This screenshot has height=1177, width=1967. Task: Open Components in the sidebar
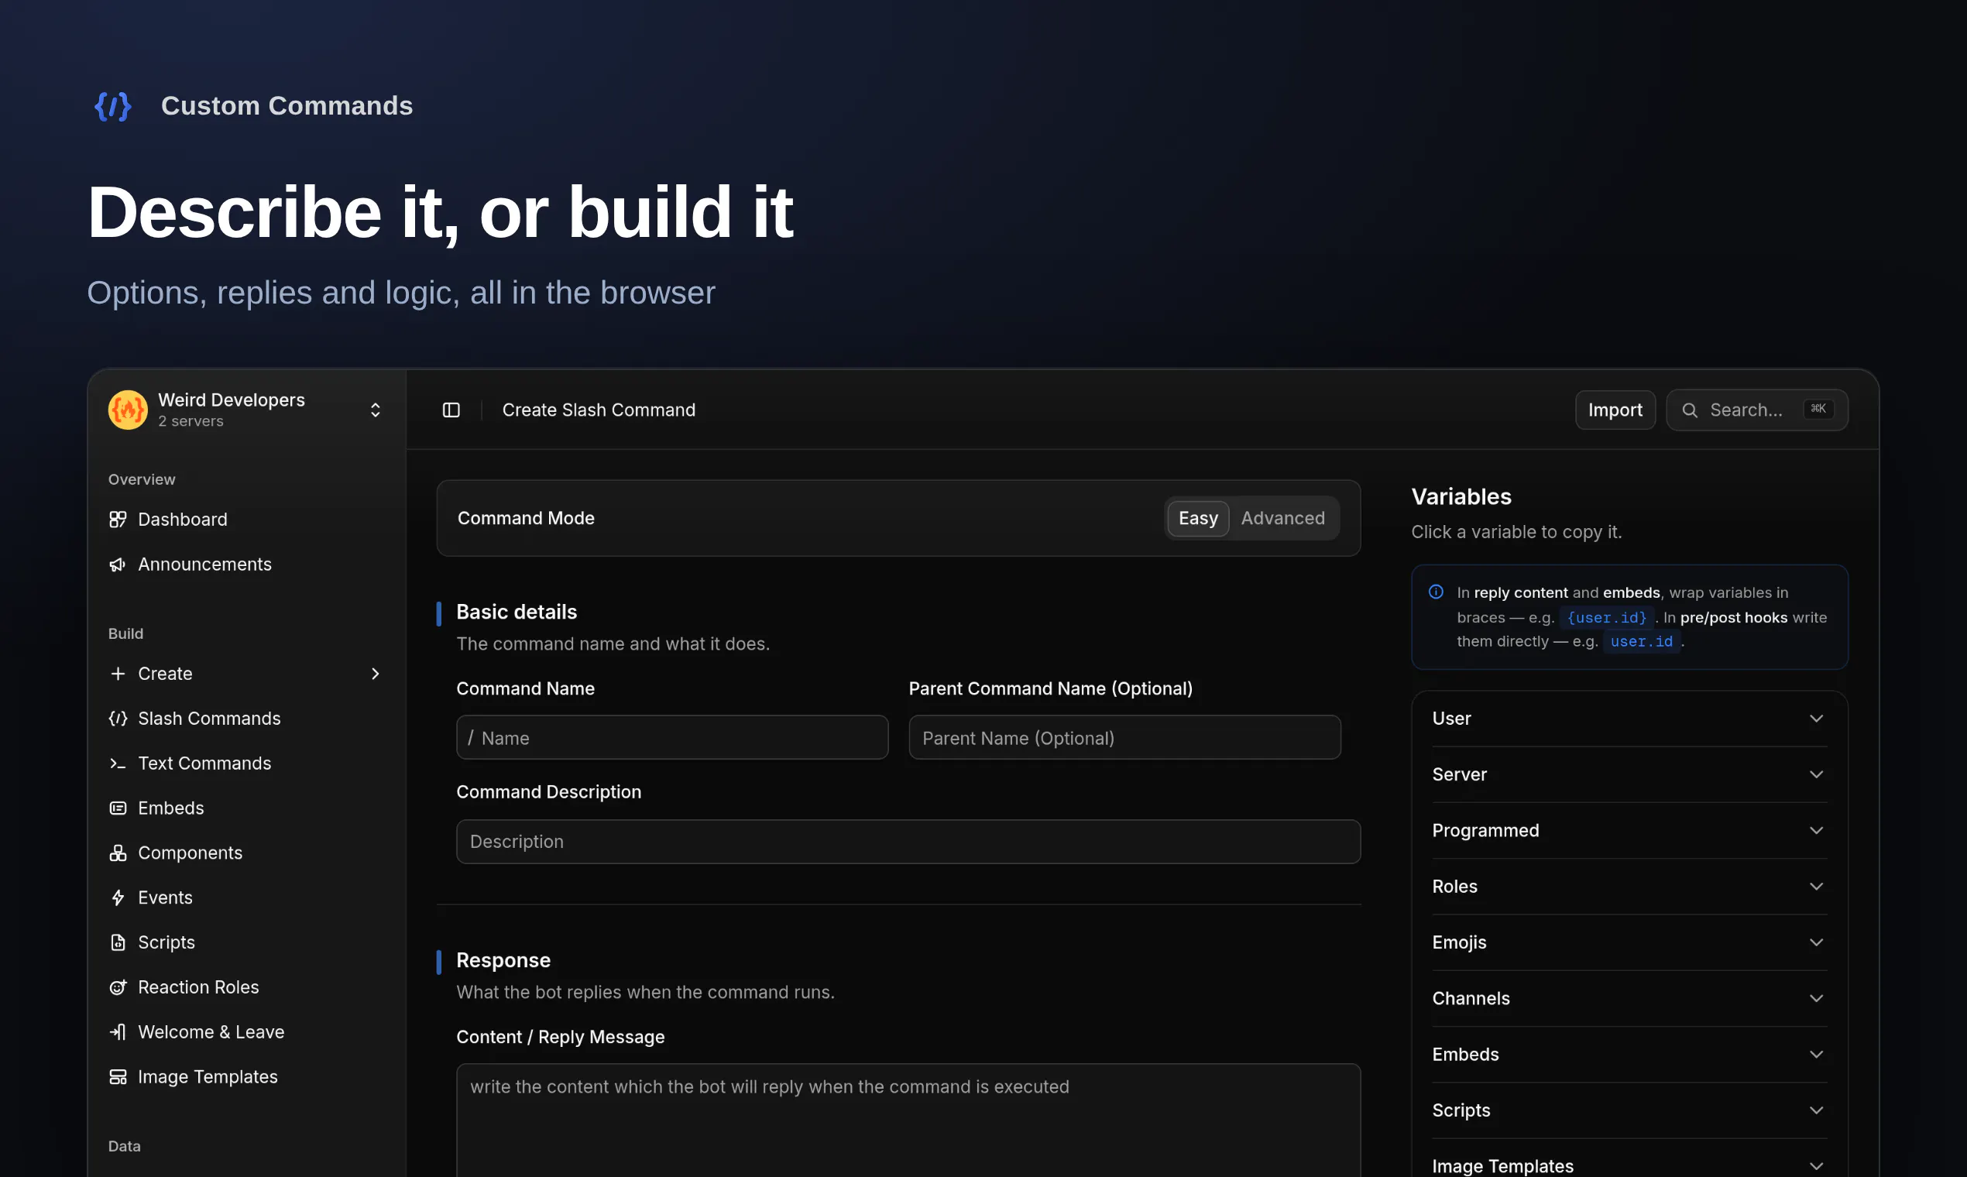point(247,853)
